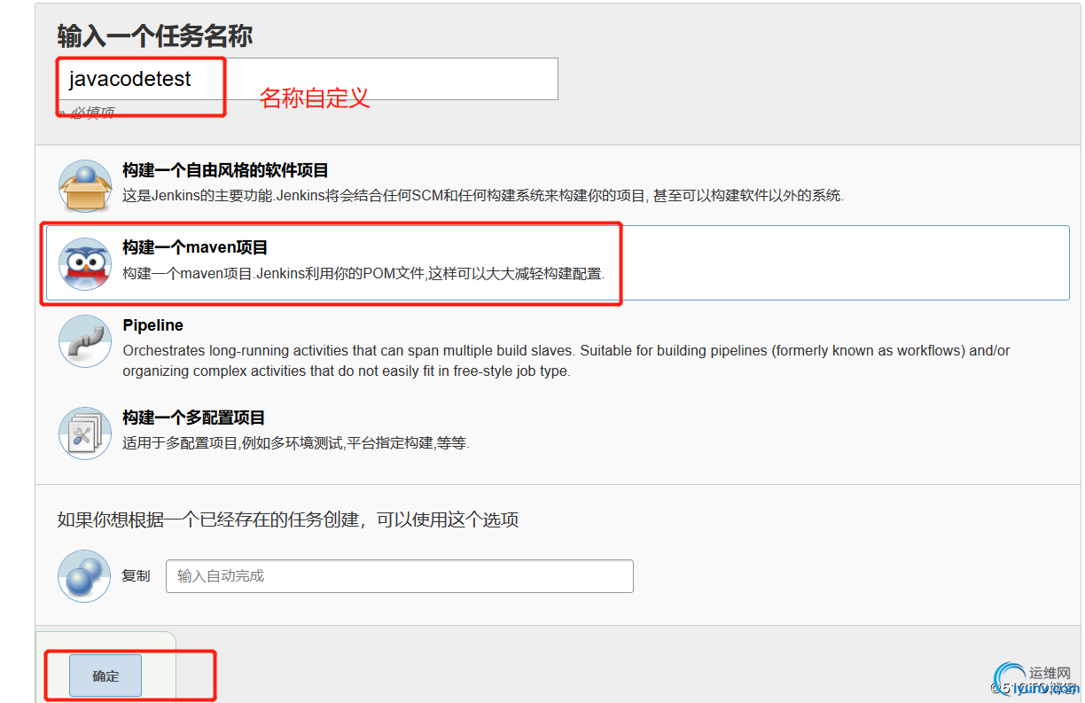Focus the task name field containing javacodetest

point(308,79)
